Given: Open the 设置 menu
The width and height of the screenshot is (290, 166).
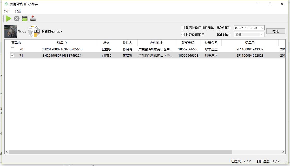Looking at the screenshot, I should point(18,11).
